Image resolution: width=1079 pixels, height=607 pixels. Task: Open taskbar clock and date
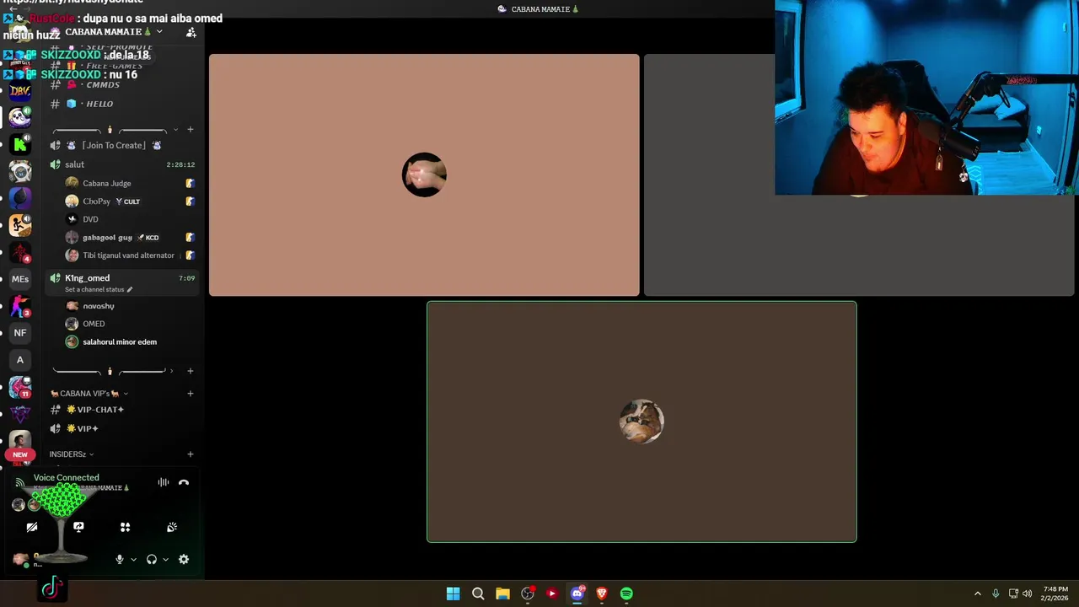[x=1055, y=594]
